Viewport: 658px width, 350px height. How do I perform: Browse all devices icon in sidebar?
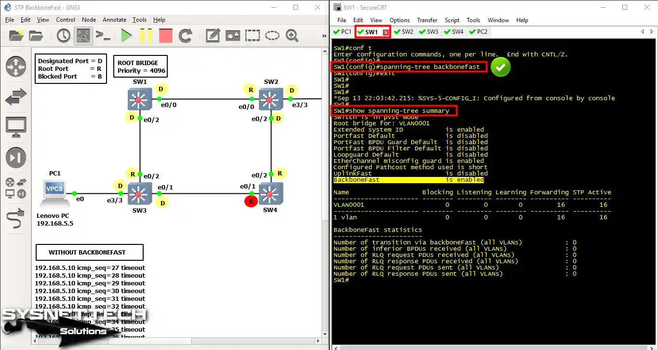click(16, 188)
